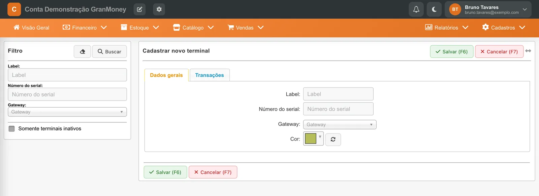Switch to the Transações tab
The image size is (539, 196).
click(210, 75)
